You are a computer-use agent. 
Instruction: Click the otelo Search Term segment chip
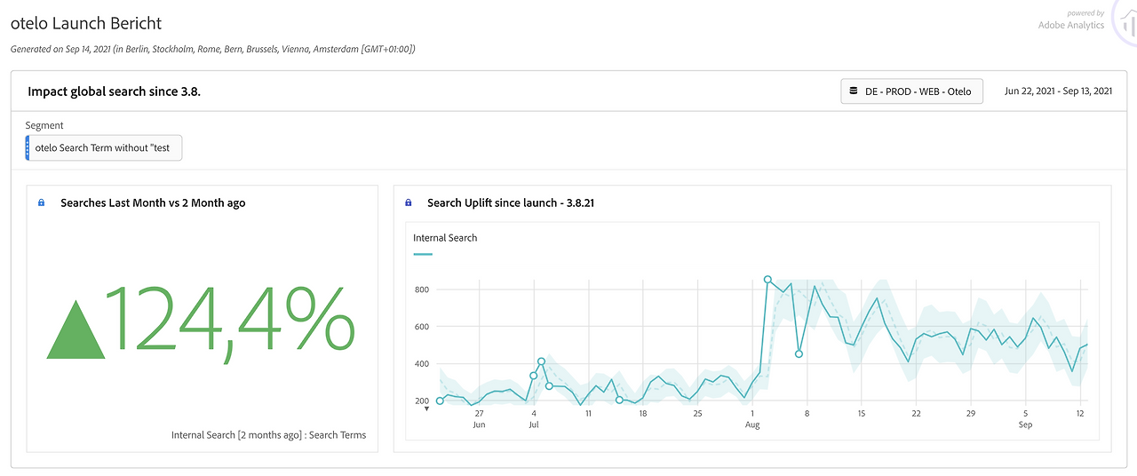tap(105, 147)
